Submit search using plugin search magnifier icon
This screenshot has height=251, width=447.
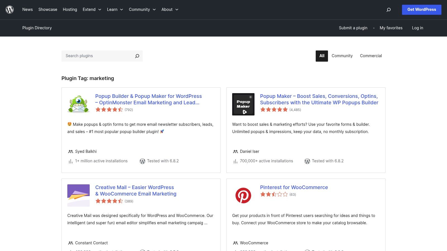pos(137,56)
